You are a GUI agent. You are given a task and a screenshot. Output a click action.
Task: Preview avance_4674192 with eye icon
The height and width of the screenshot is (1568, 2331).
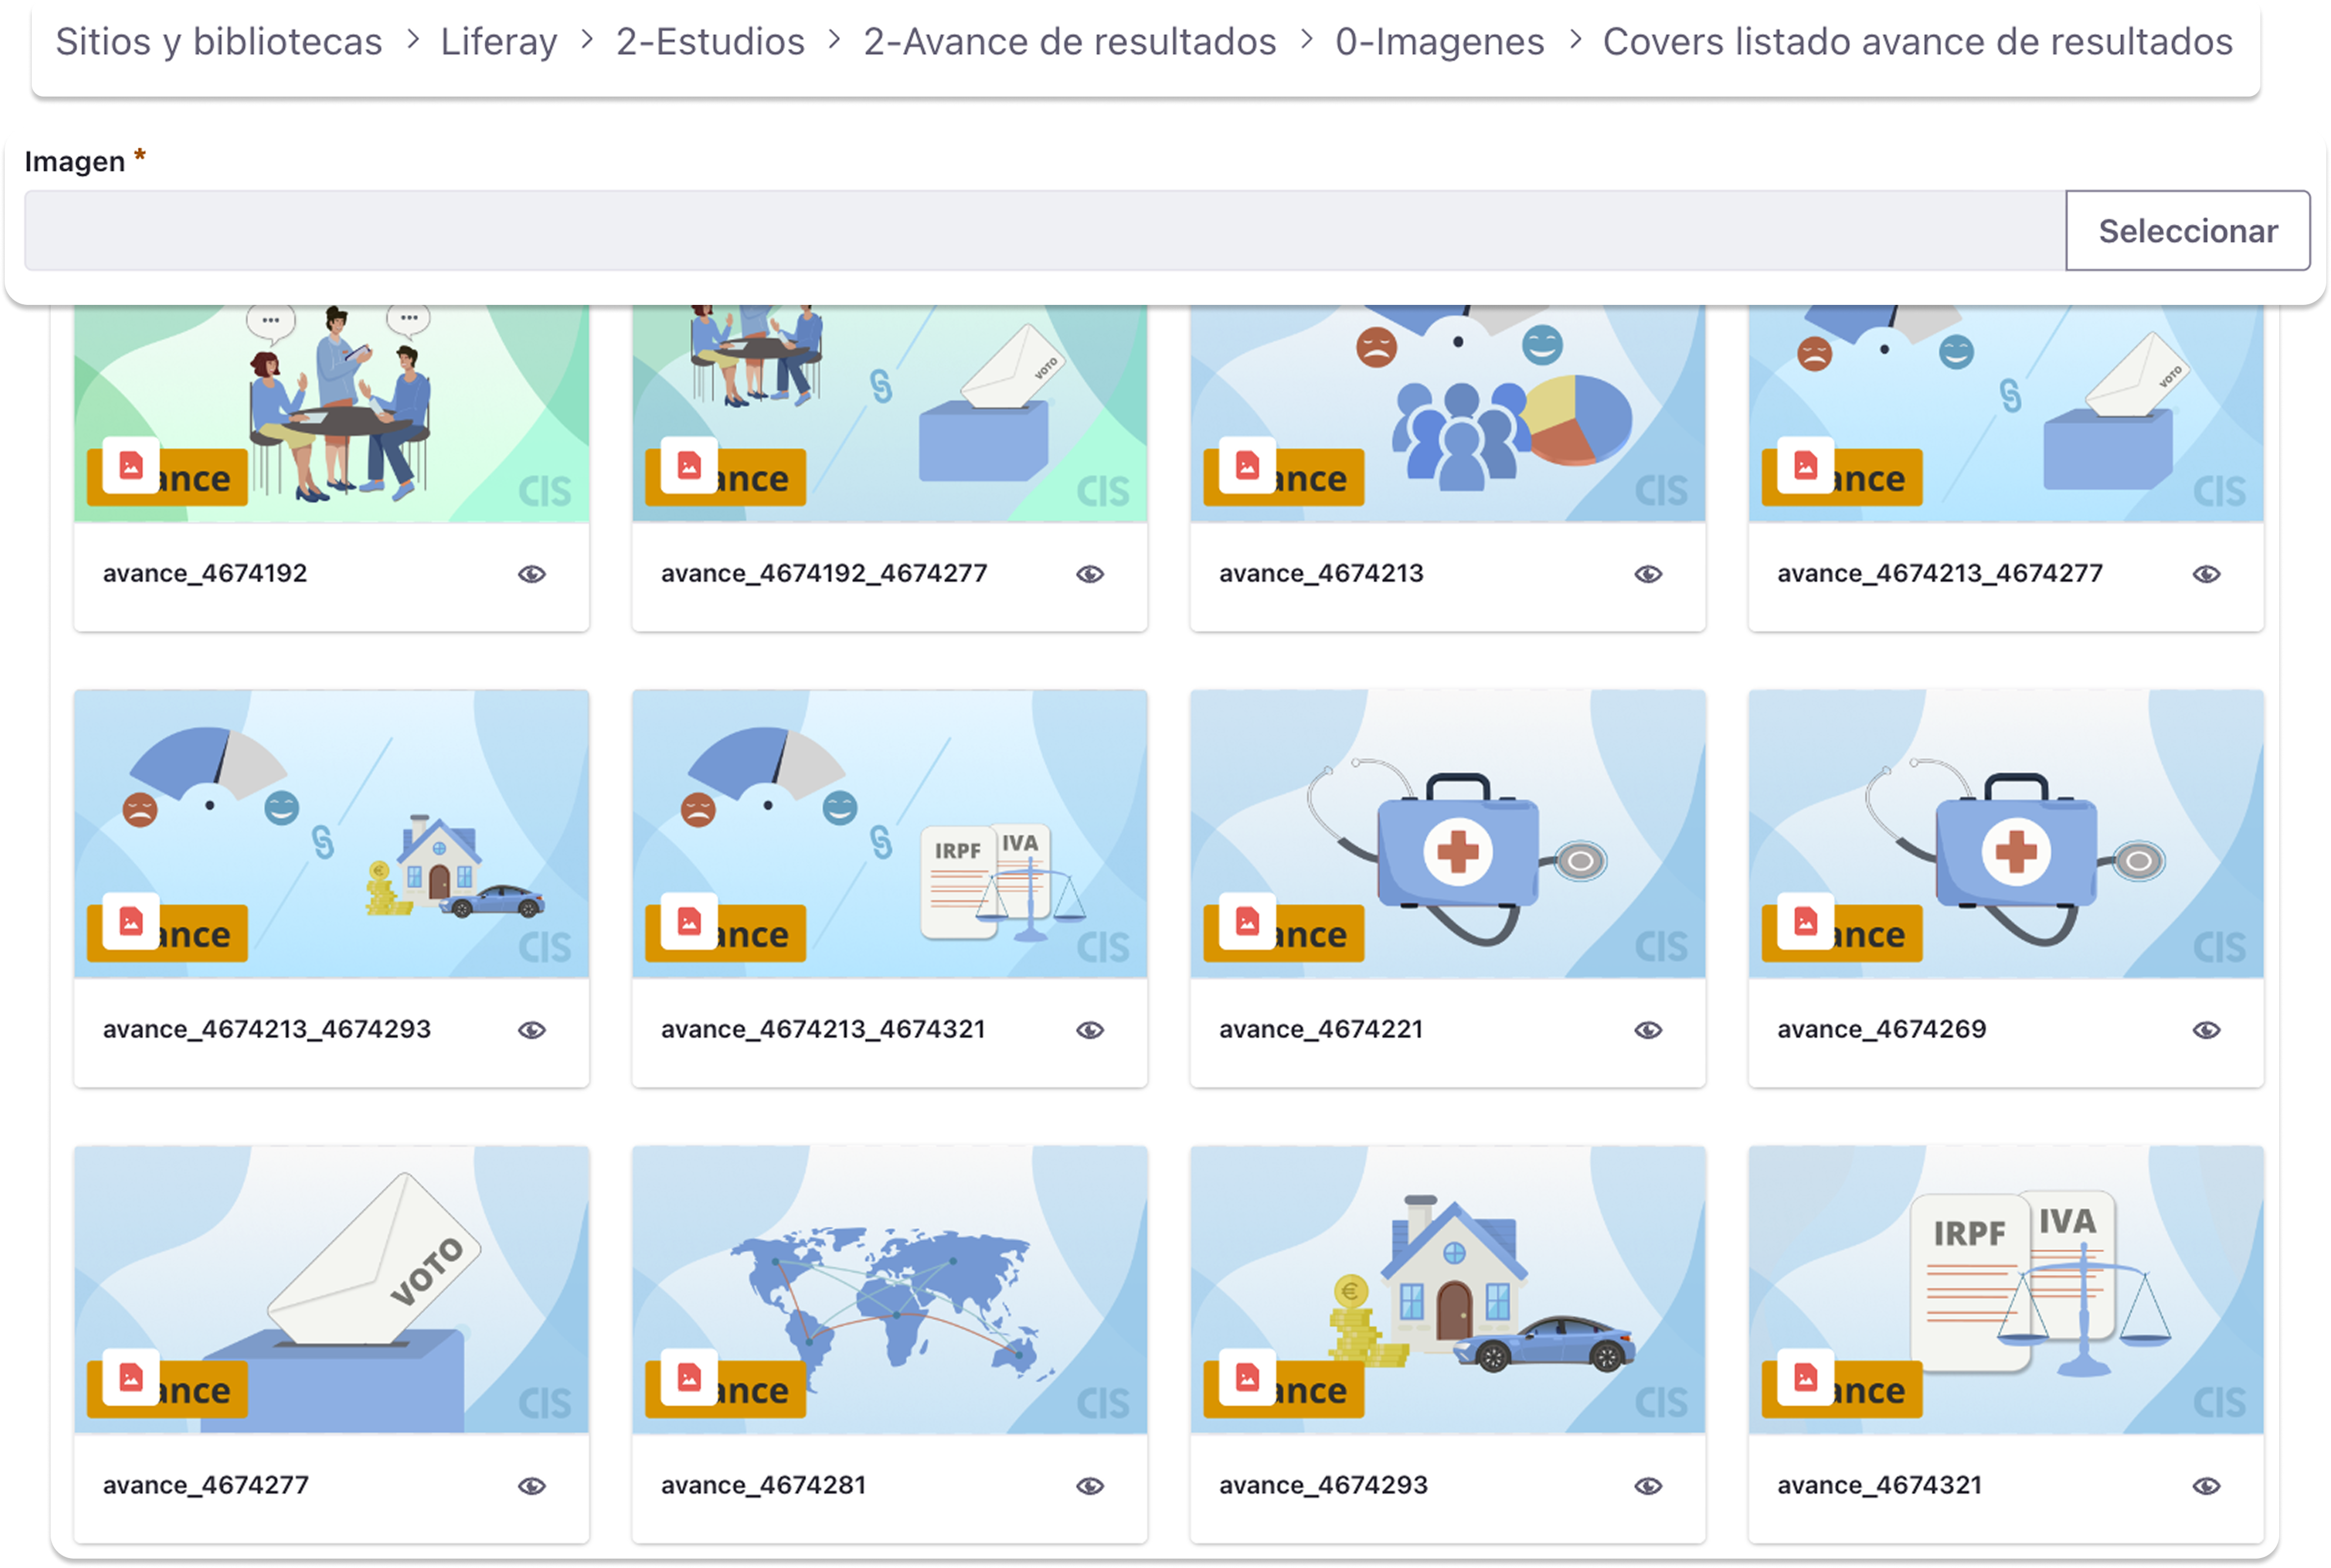[531, 574]
